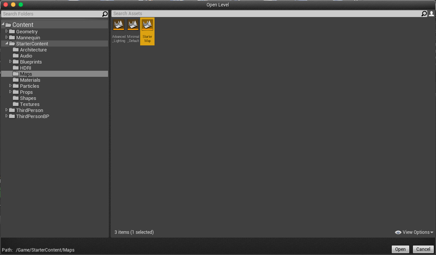
Task: Click the magnifier icon in Search Folders
Action: [x=105, y=14]
